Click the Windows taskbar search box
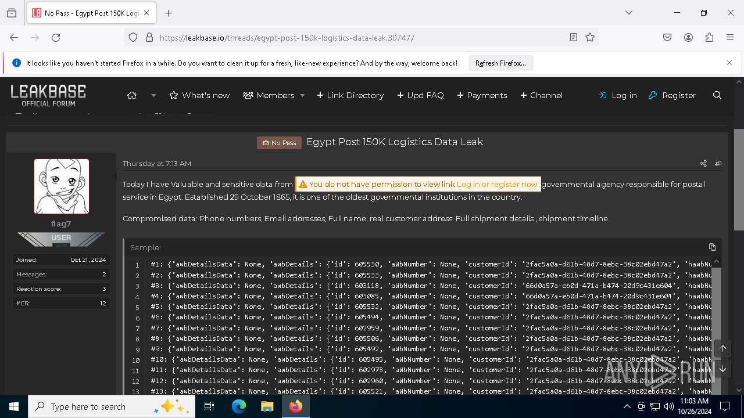744x418 pixels. [112, 406]
